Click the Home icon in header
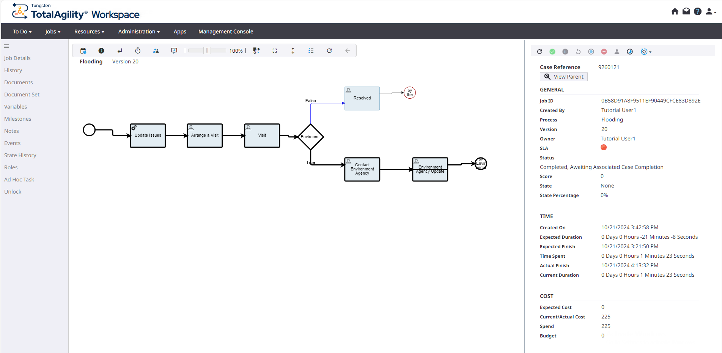This screenshot has width=722, height=353. [x=675, y=11]
